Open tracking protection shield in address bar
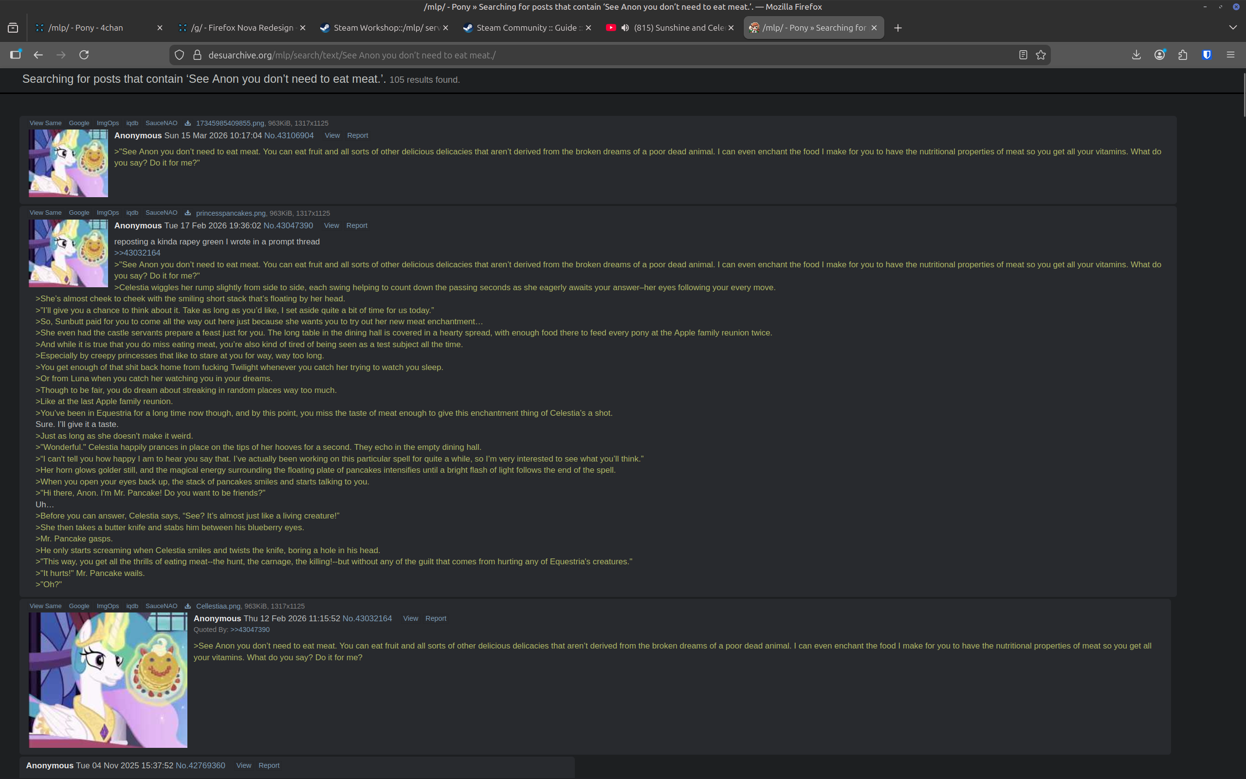Image resolution: width=1246 pixels, height=779 pixels. coord(179,55)
